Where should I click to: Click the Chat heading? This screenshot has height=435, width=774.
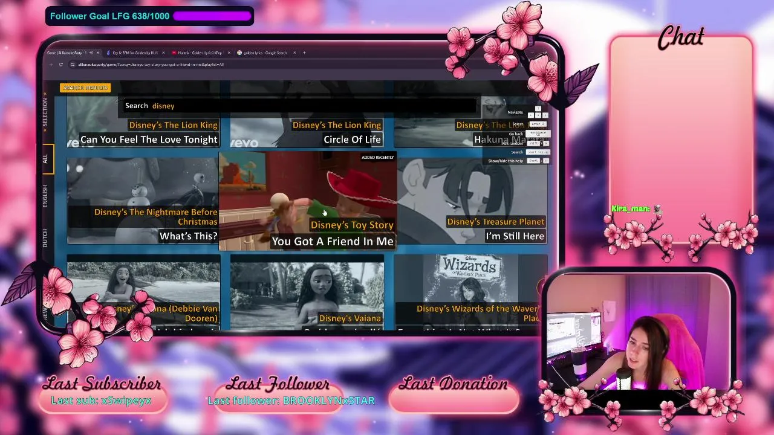681,37
